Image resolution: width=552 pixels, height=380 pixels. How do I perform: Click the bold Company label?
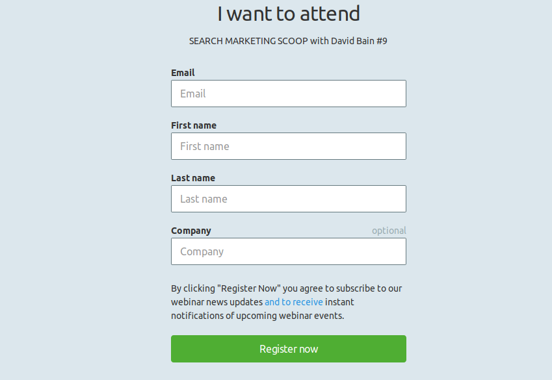point(191,231)
